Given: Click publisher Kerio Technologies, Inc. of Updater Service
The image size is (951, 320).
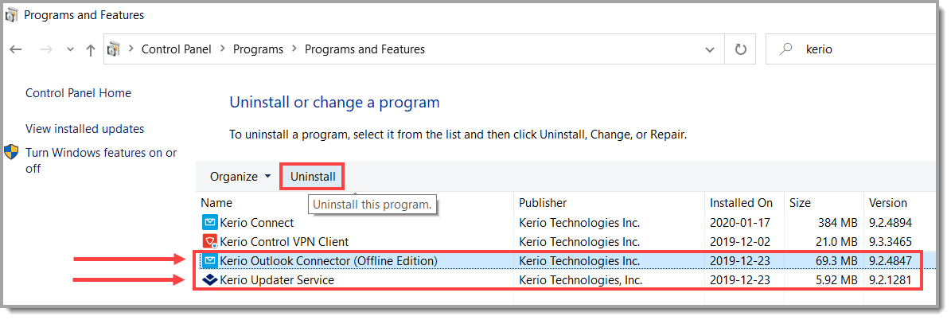Looking at the screenshot, I should click(x=580, y=280).
